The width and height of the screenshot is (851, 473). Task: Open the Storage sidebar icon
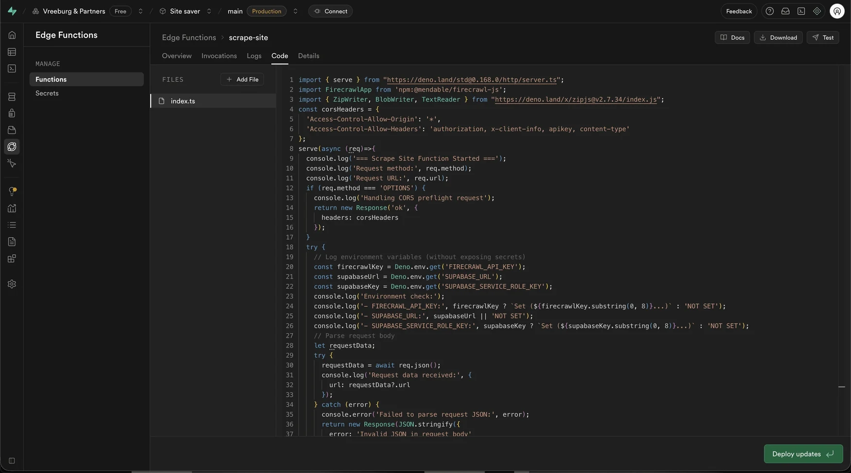click(12, 130)
